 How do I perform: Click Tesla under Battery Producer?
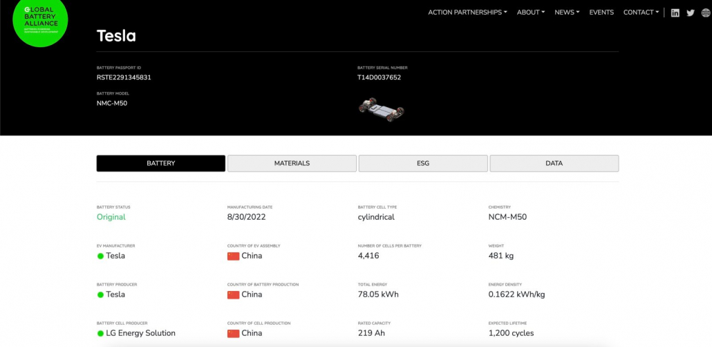[116, 294]
